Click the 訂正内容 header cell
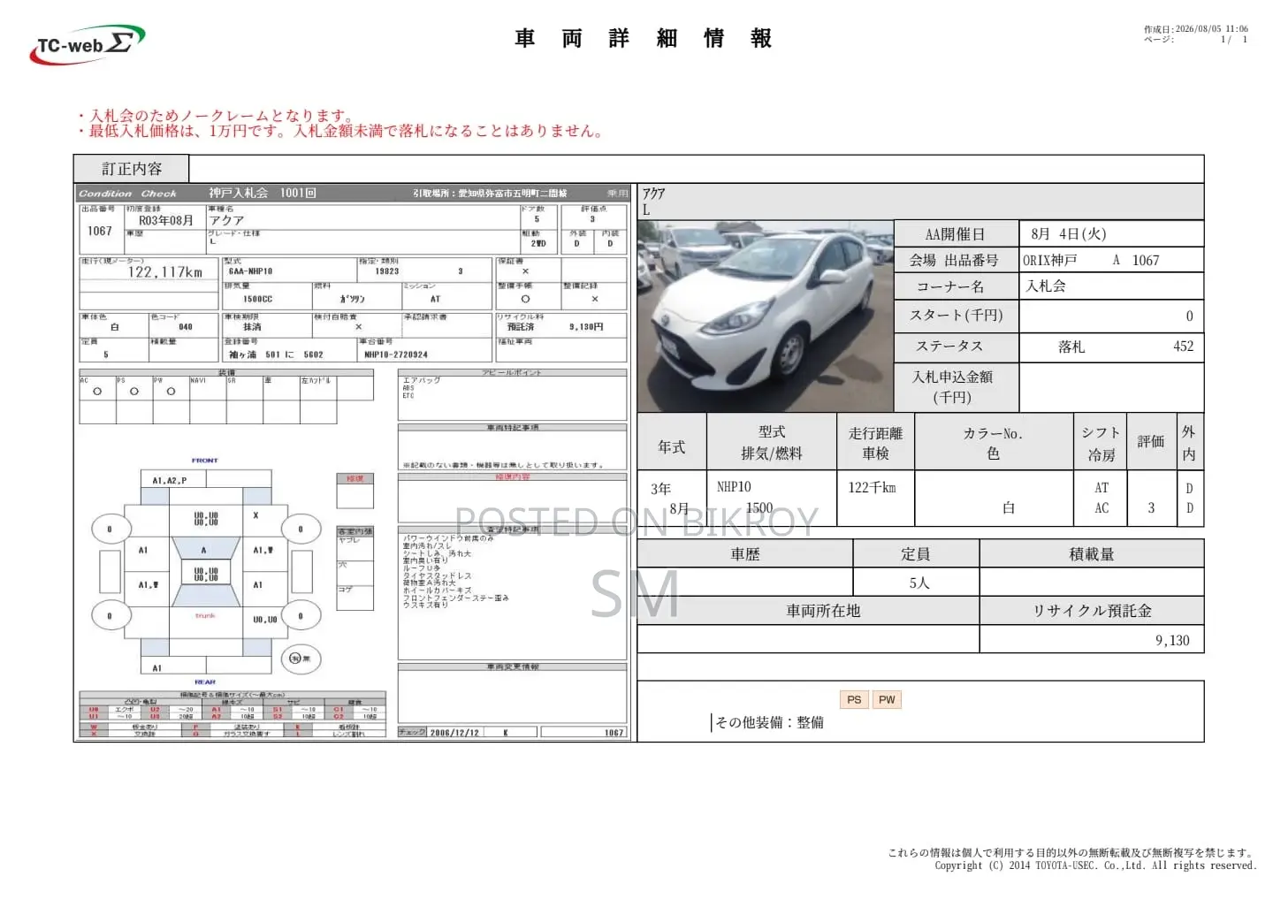 point(132,169)
